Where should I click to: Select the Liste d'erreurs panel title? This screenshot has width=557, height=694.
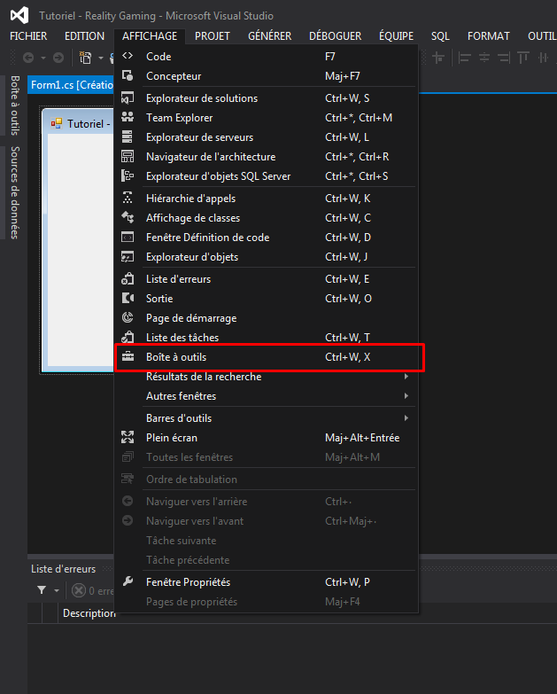(x=63, y=569)
